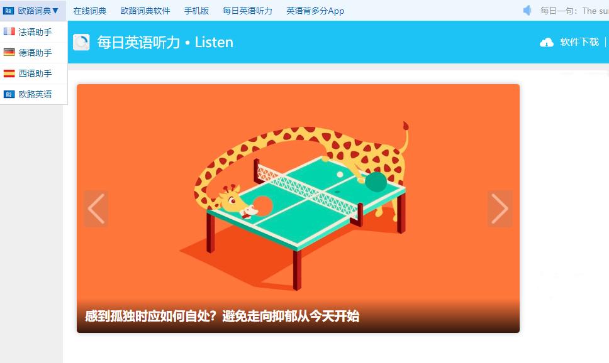Select 法语助手 from the dropdown list

pyautogui.click(x=34, y=32)
